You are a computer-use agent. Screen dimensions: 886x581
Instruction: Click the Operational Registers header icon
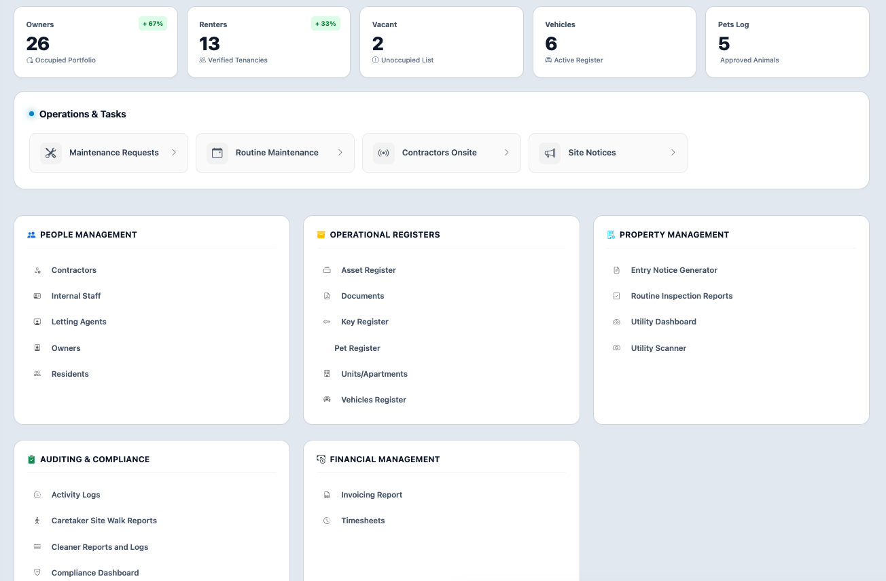coord(321,235)
